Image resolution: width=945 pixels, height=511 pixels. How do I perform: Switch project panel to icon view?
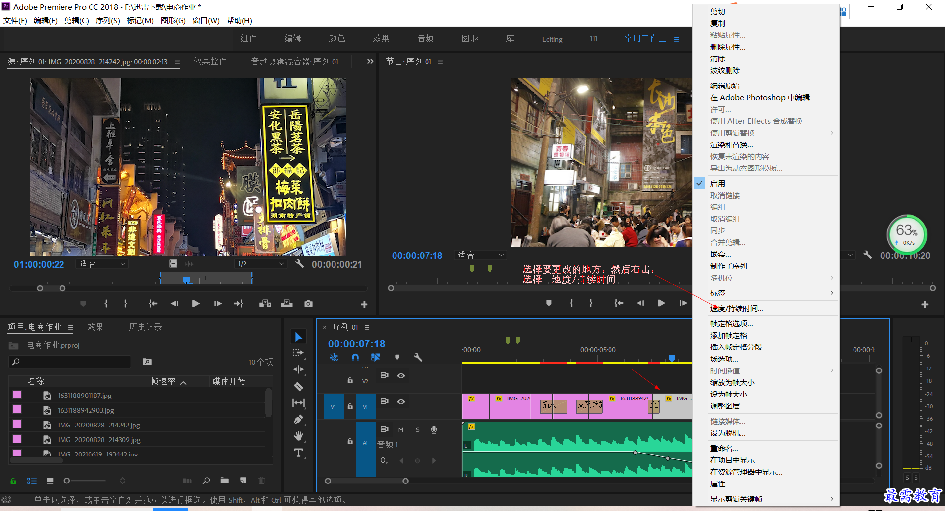pos(50,481)
